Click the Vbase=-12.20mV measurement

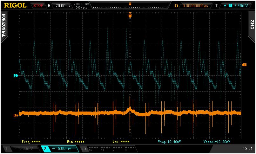click(217, 142)
